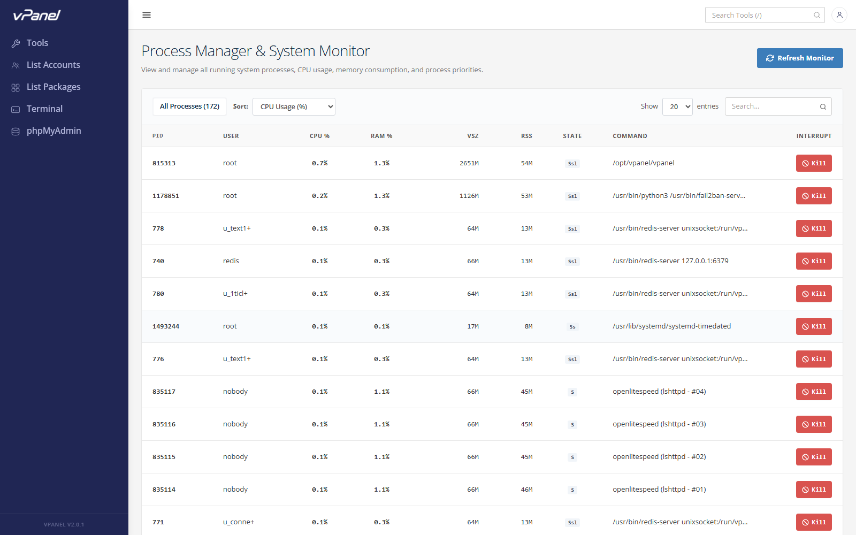Click the 2651M VSZ value

(469, 163)
